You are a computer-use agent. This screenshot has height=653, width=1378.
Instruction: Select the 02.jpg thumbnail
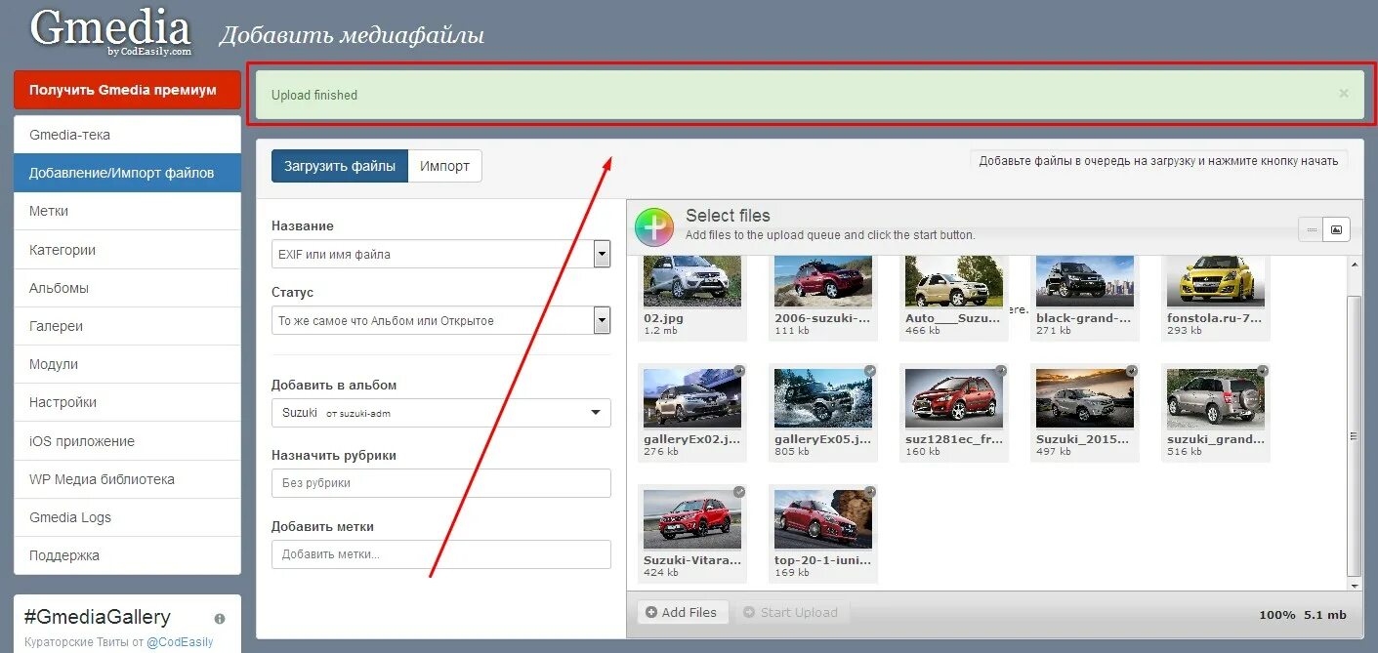coord(691,282)
